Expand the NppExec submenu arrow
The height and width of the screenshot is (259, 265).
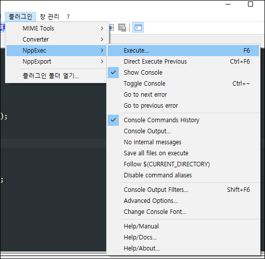click(x=102, y=51)
